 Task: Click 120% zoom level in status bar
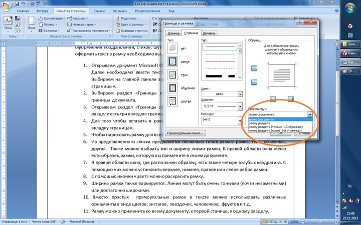tap(294, 222)
